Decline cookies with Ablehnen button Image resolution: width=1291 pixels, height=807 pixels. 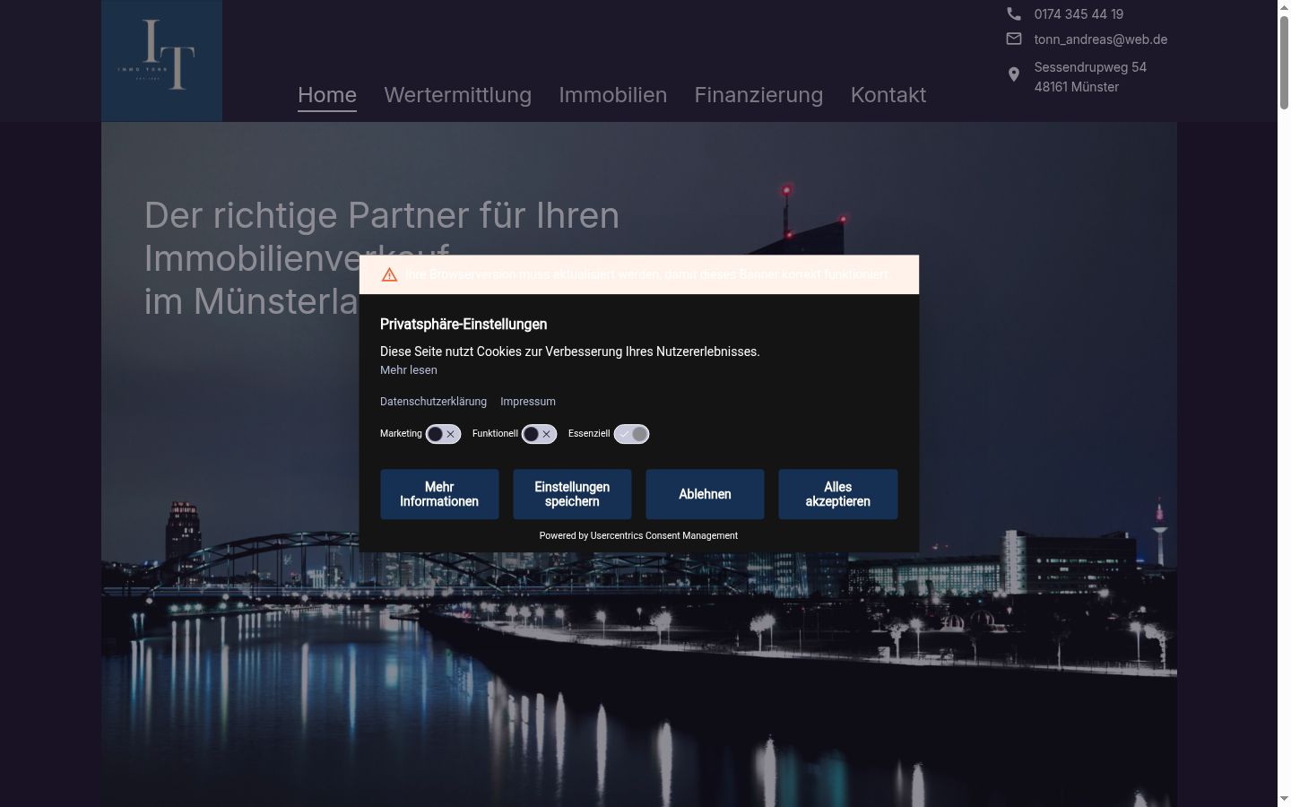[705, 494]
